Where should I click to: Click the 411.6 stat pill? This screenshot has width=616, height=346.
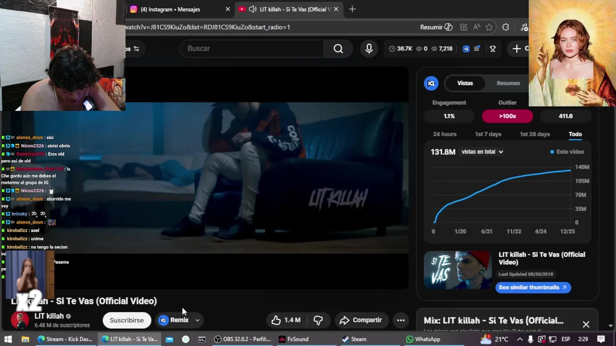click(x=565, y=116)
